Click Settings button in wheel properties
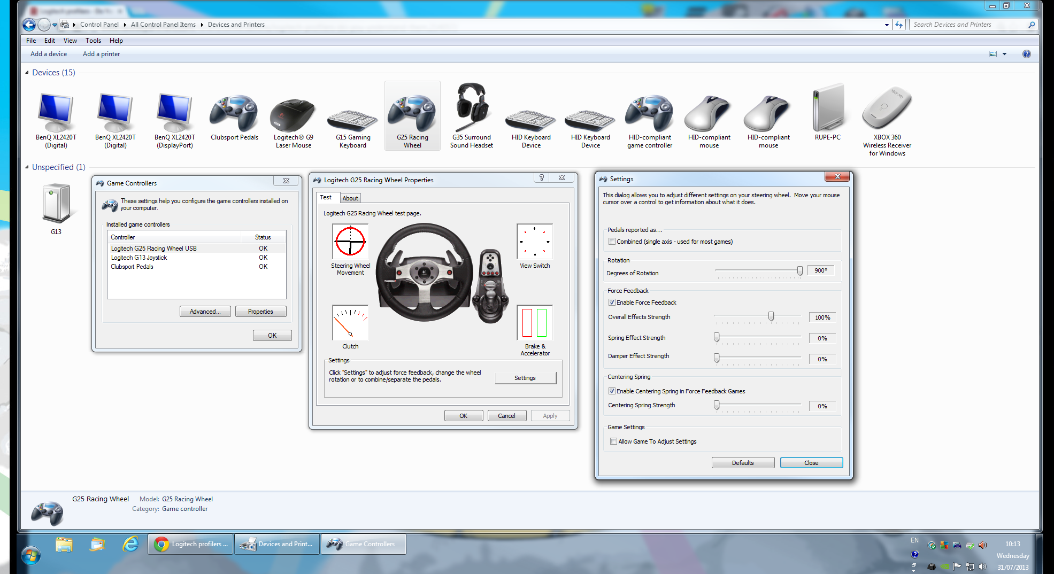The image size is (1054, 574). coord(525,378)
